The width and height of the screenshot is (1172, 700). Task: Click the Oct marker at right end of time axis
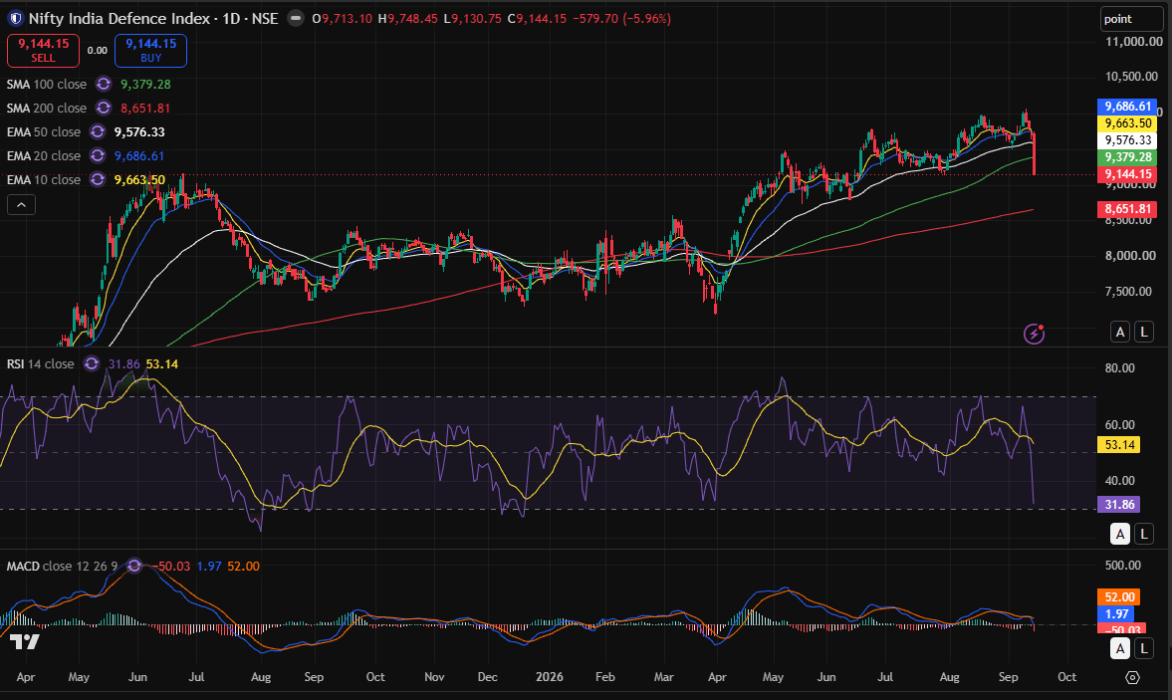coord(1066,677)
